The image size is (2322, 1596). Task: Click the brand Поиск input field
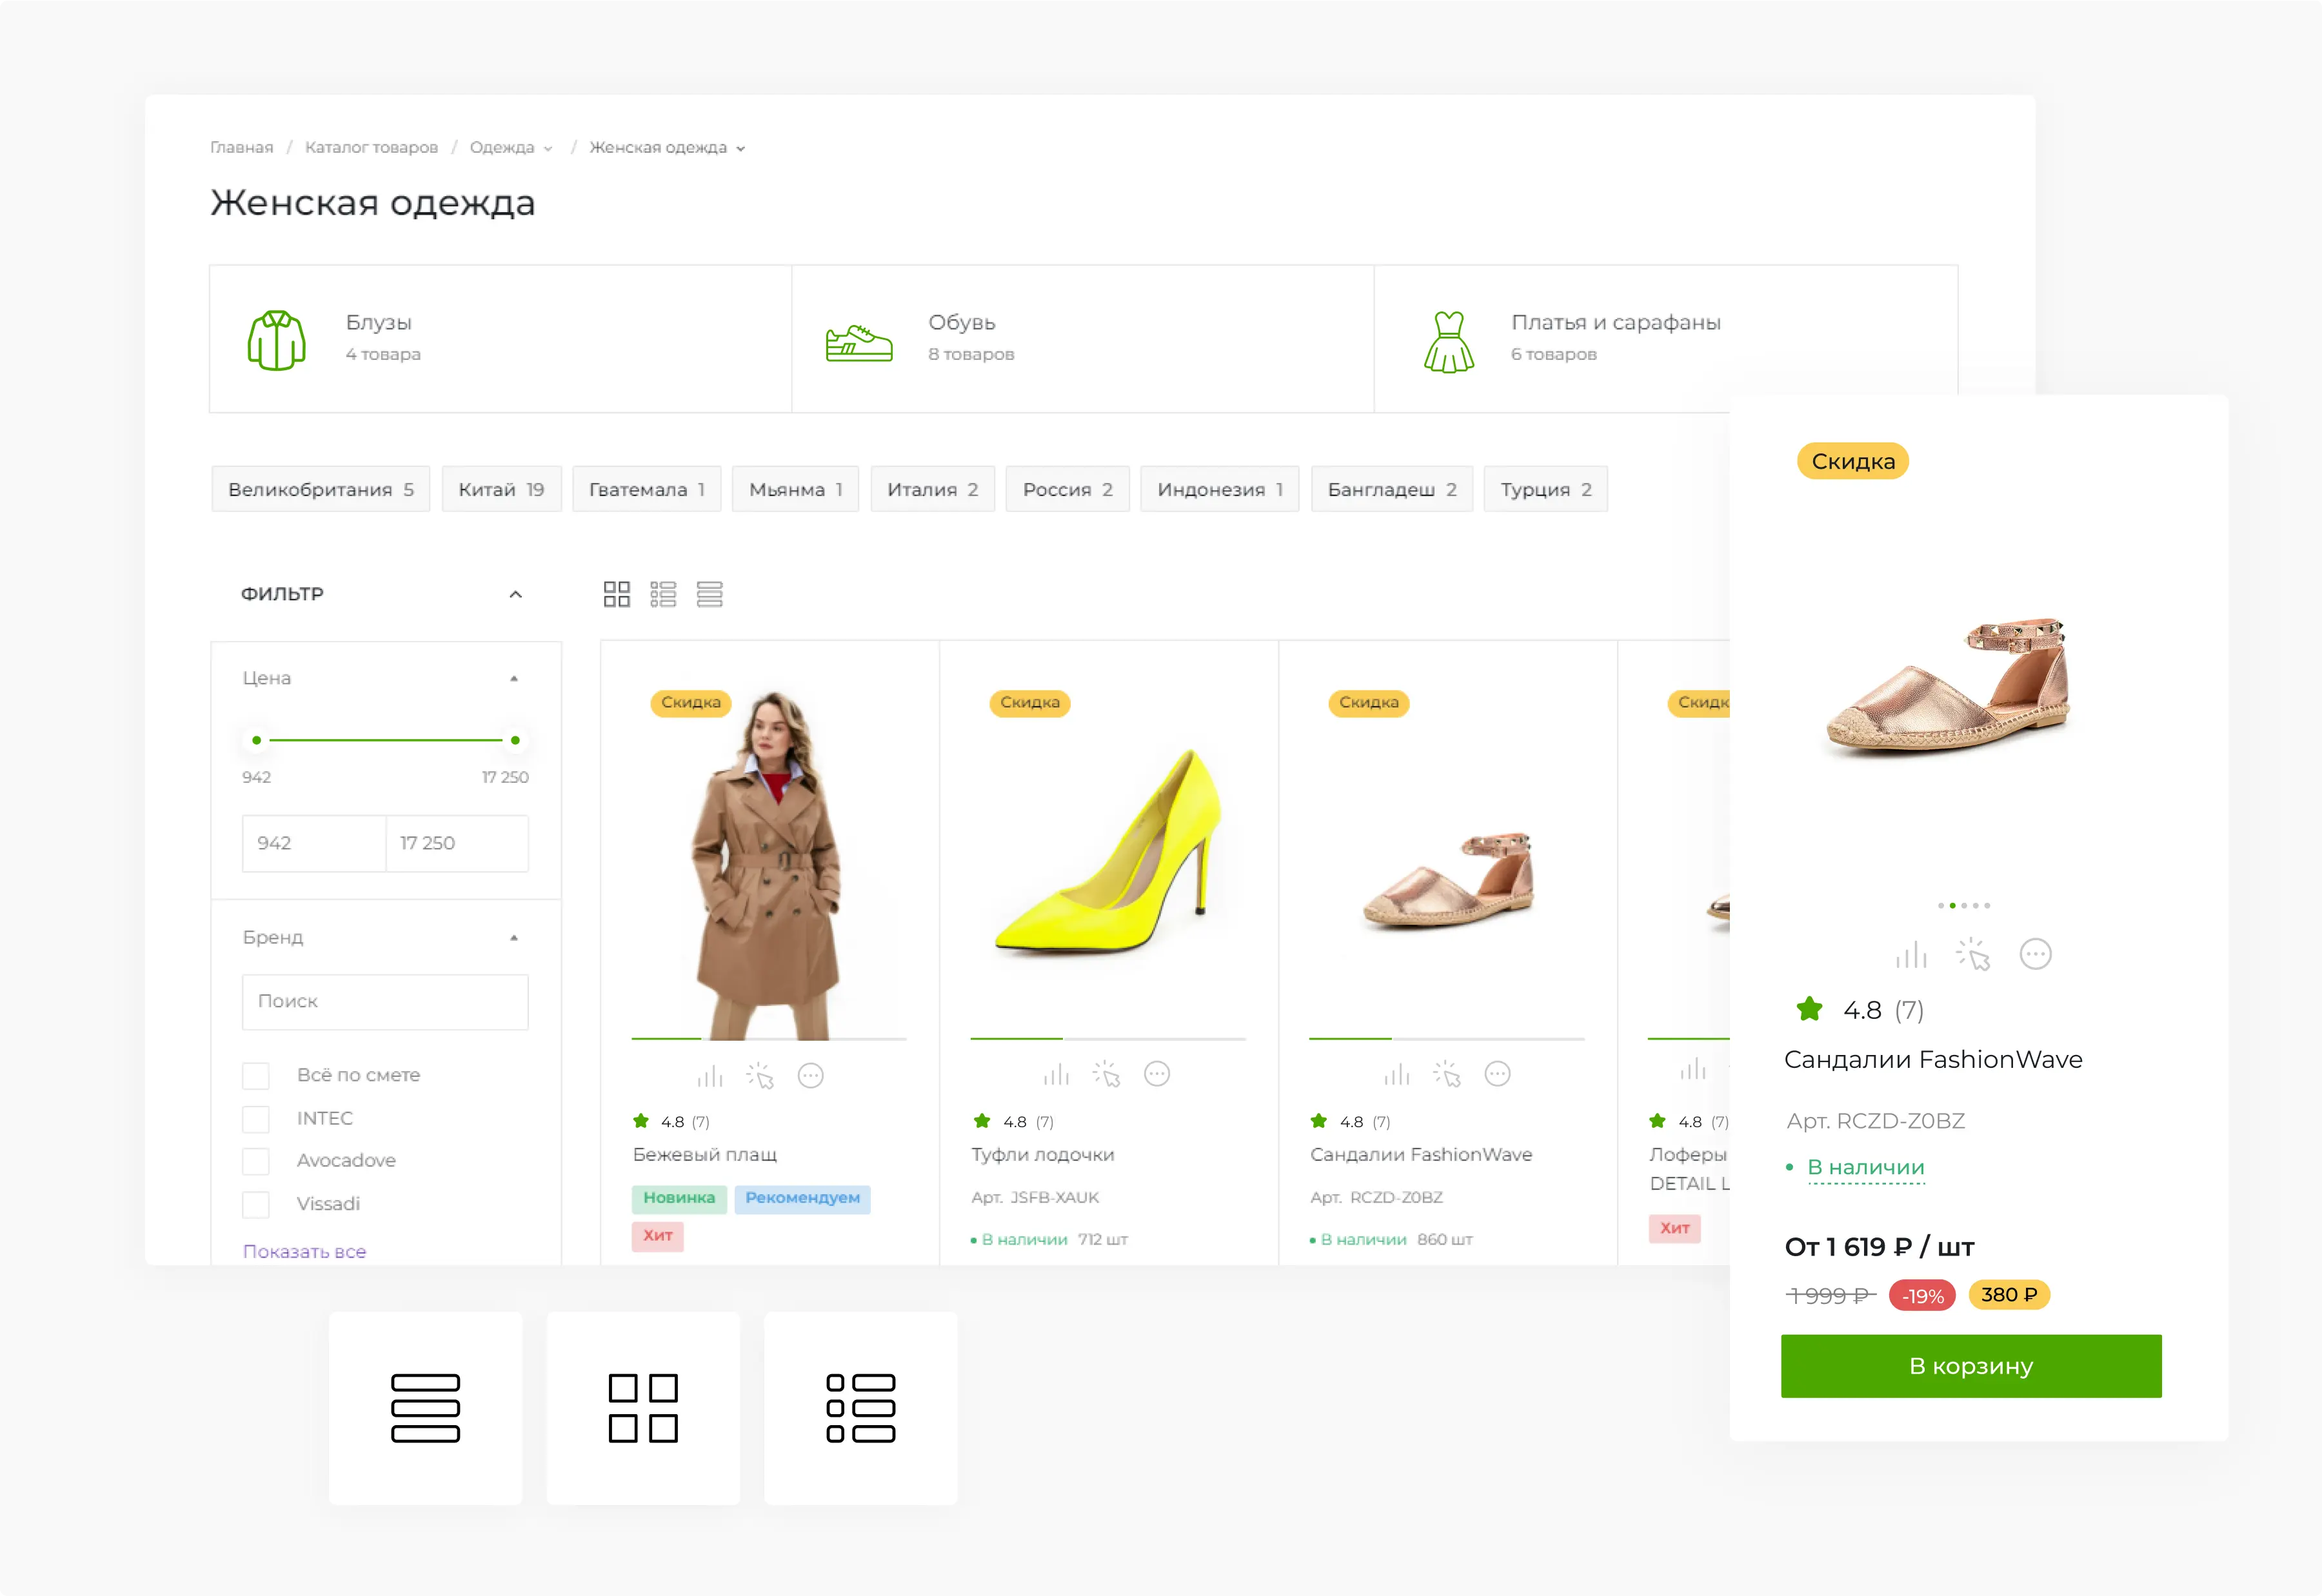click(x=385, y=1001)
